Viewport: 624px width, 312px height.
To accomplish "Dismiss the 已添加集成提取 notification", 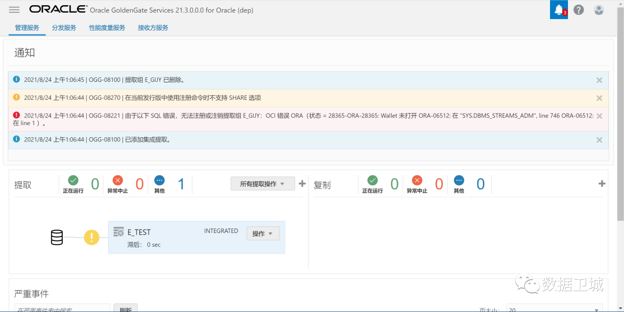I will (x=599, y=140).
